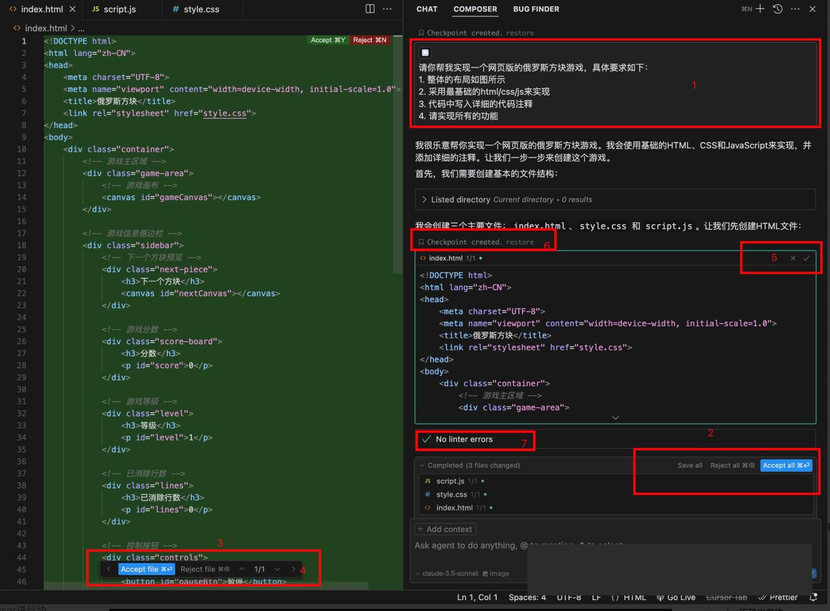
Task: Click the split editor icon
Action: point(370,9)
